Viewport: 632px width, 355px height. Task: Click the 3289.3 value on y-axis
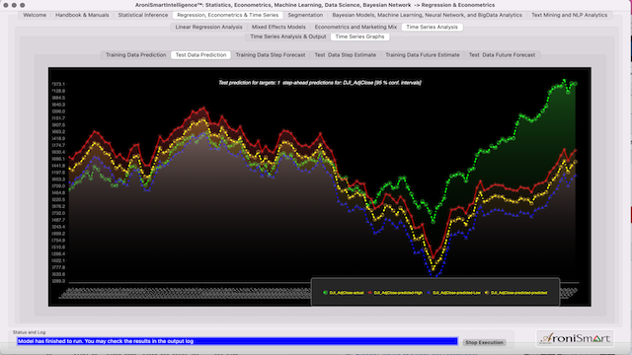[58, 281]
